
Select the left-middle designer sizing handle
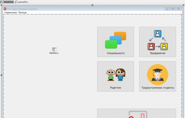coord(1,75)
